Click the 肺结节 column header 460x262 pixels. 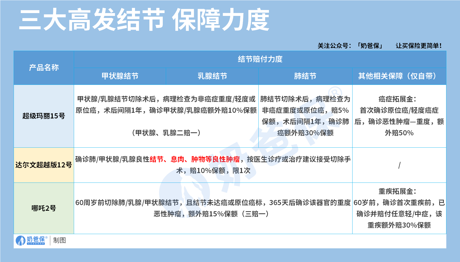(305, 76)
